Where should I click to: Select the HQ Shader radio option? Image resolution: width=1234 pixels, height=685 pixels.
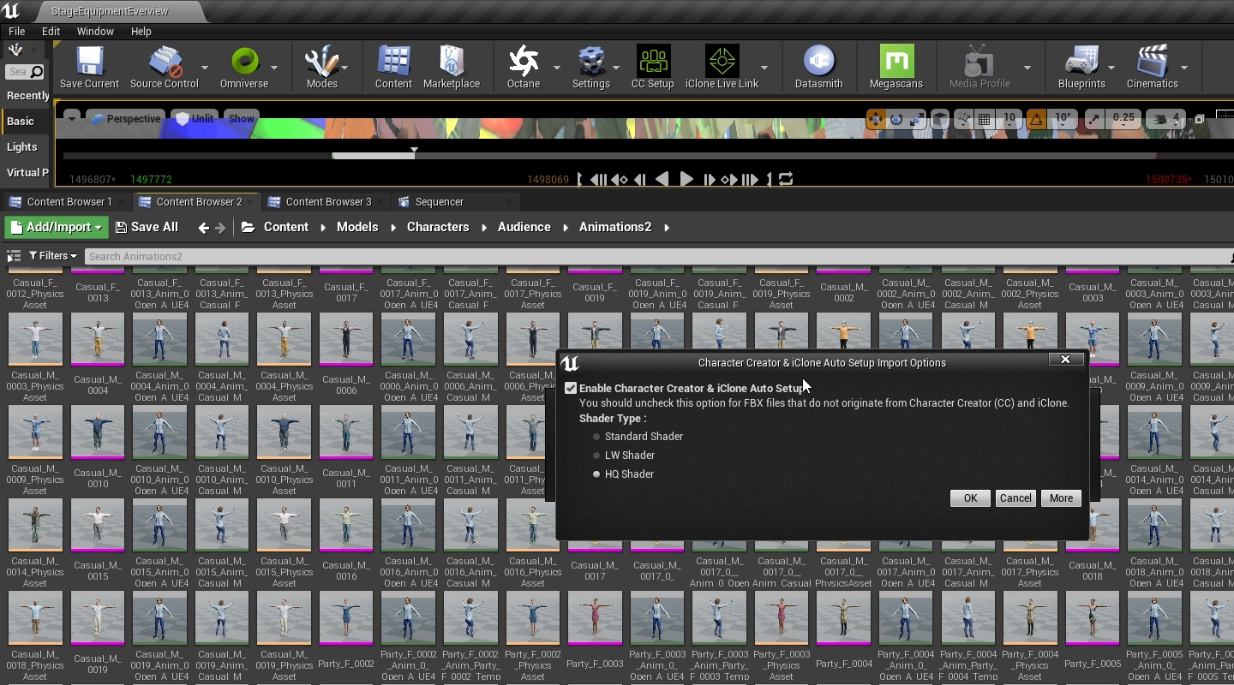tap(596, 474)
